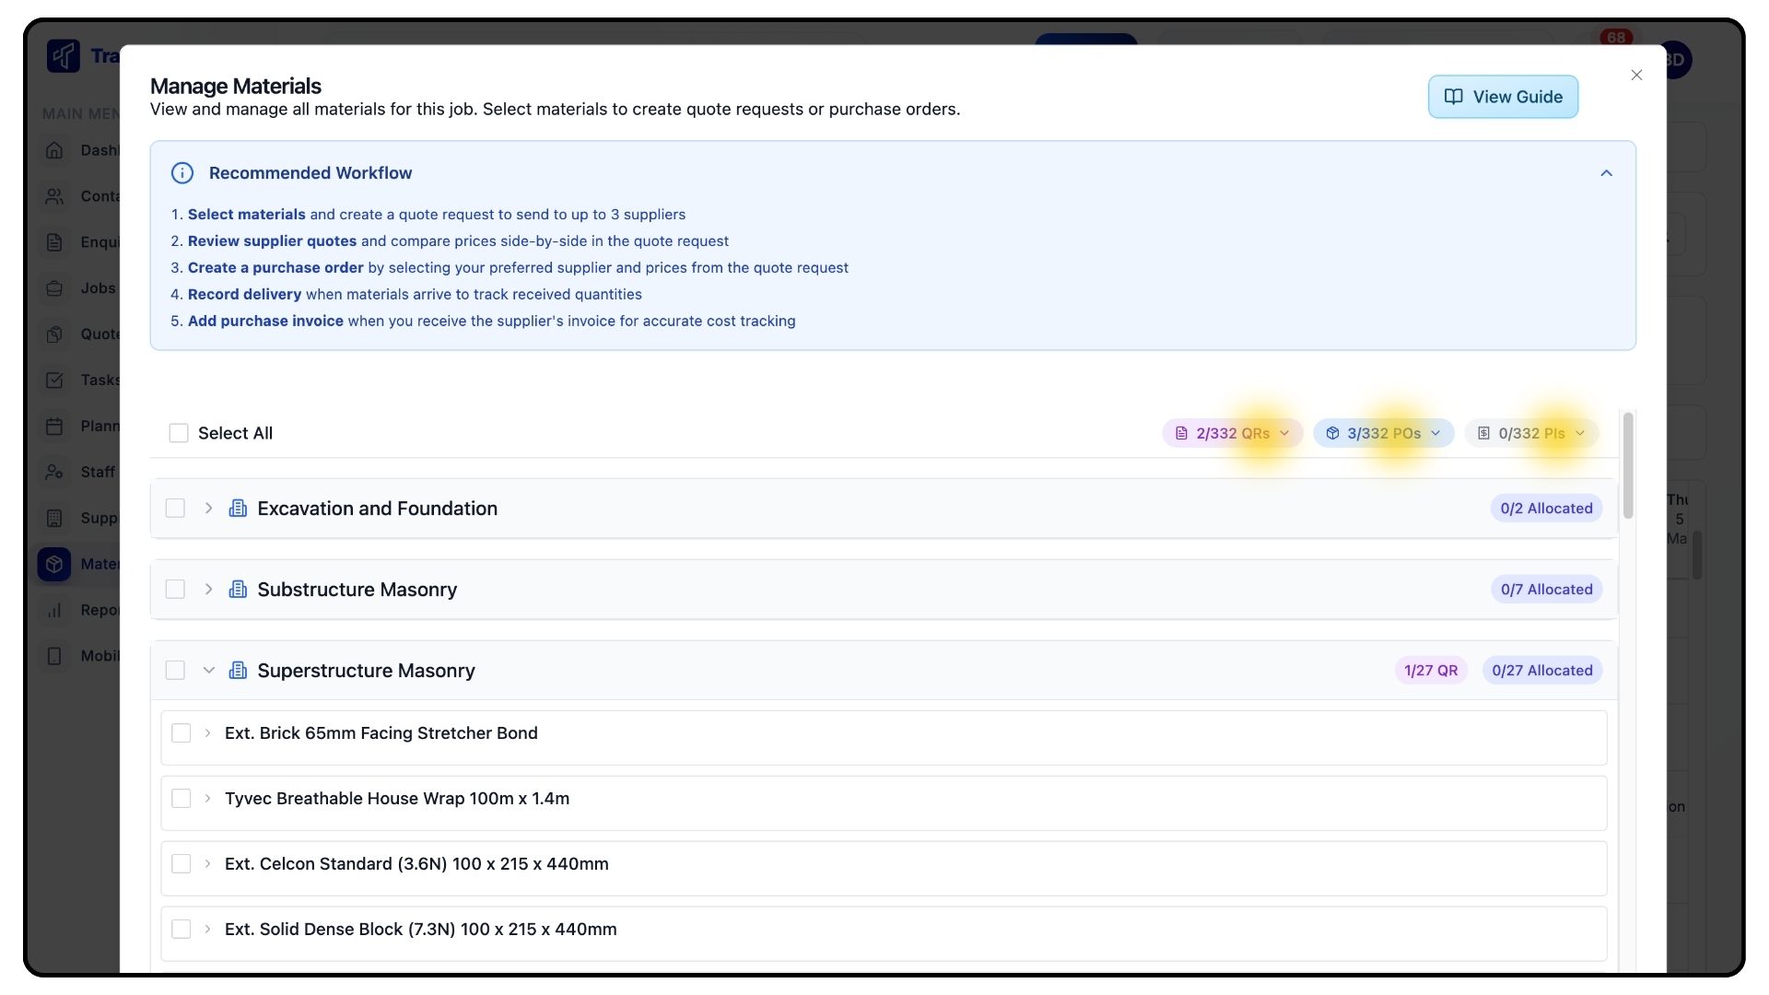
Task: Click the Planner calendar icon
Action: (x=54, y=427)
